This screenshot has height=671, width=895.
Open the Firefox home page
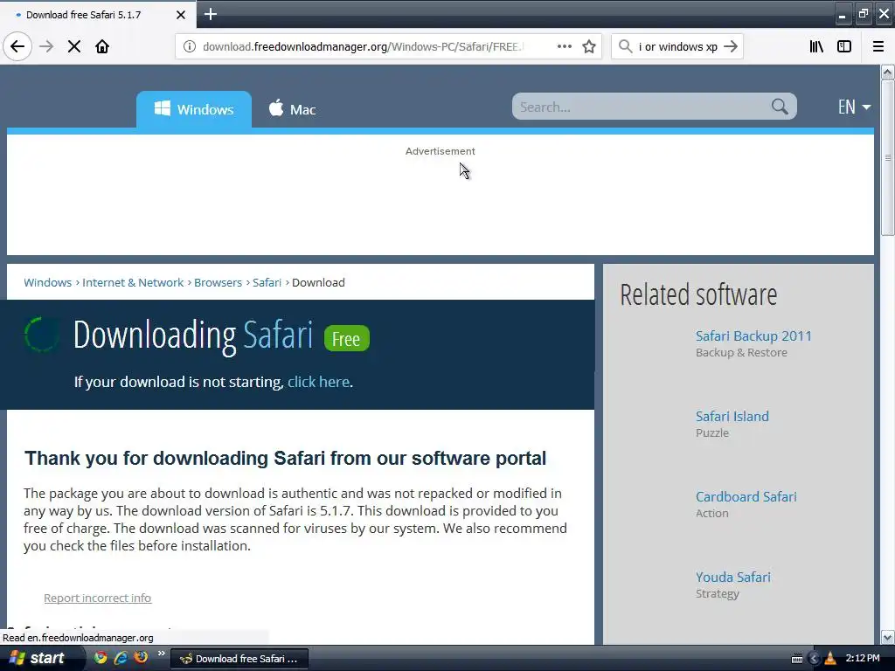(102, 46)
